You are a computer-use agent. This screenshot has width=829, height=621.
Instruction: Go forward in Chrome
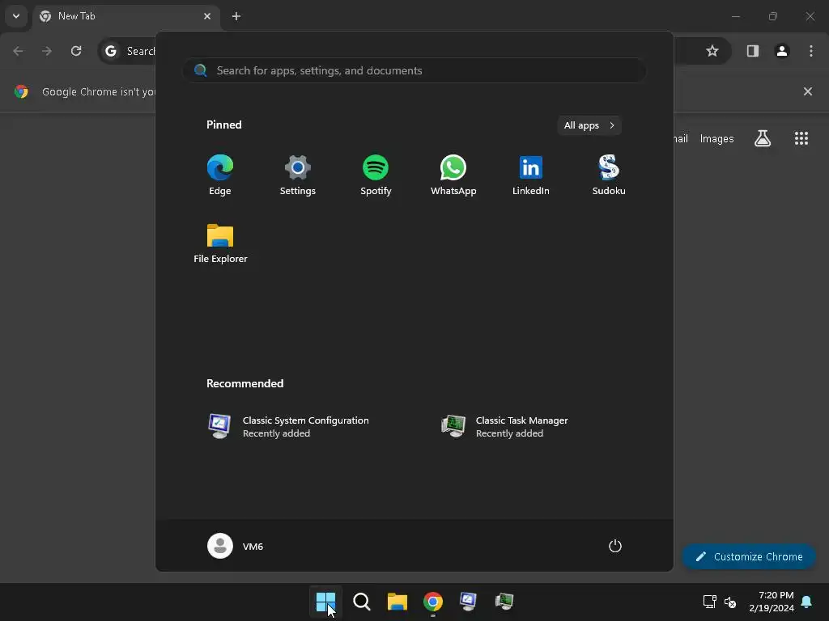point(47,51)
